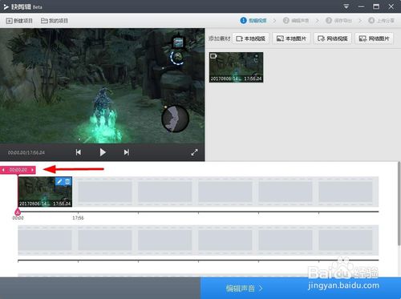Go to step 4 上传分享 tab

click(381, 21)
